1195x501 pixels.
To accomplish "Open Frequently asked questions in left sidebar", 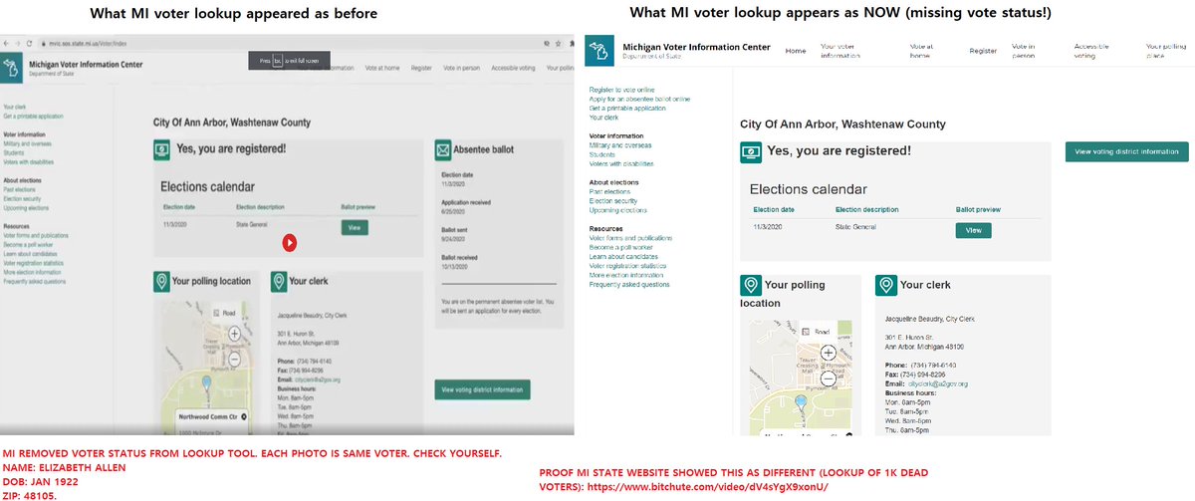I will (x=35, y=281).
